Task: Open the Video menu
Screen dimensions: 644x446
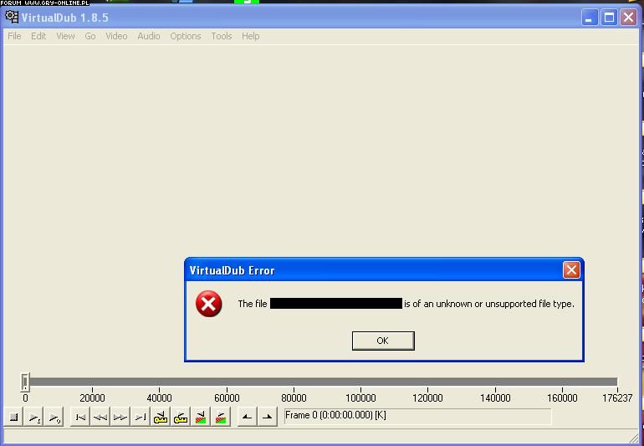Action: click(116, 36)
